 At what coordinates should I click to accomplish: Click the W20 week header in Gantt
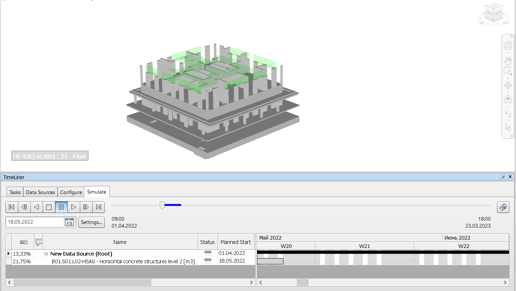coord(286,246)
